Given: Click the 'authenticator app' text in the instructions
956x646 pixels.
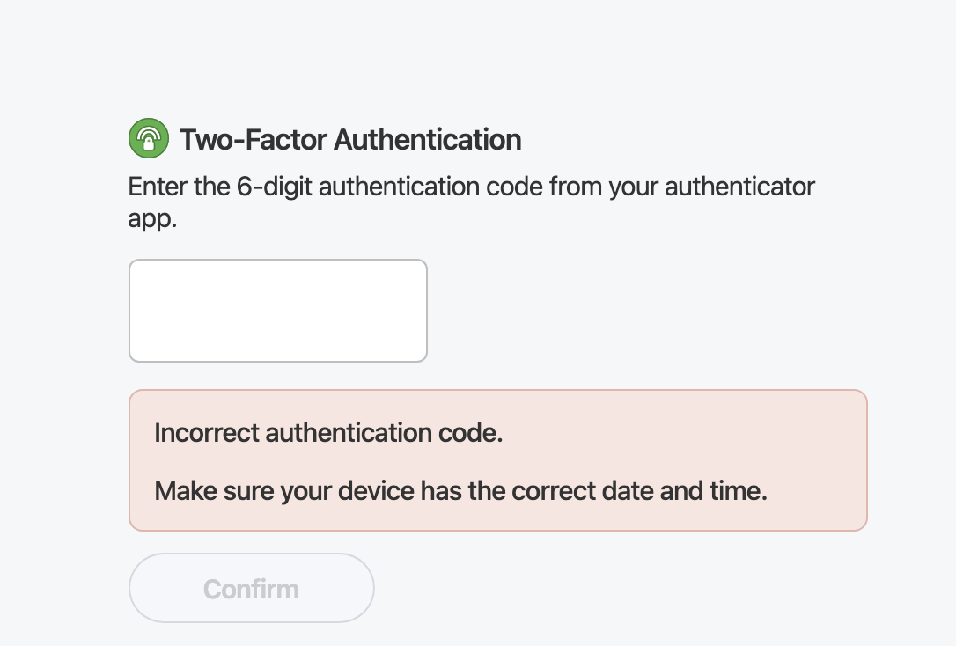Looking at the screenshot, I should point(739,187).
